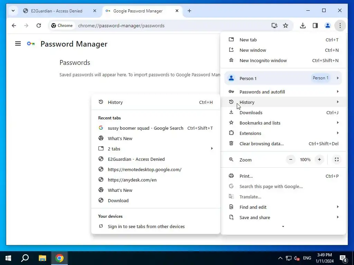Image resolution: width=354 pixels, height=265 pixels.
Task: Select Search this page with Google
Action: 283,186
